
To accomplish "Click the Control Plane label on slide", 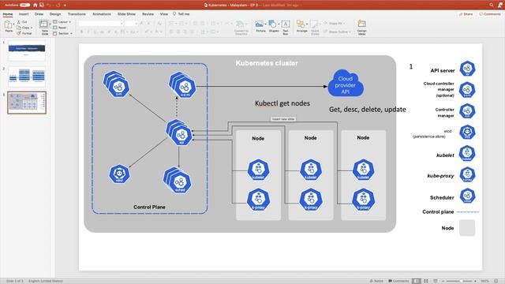I will click(x=149, y=207).
